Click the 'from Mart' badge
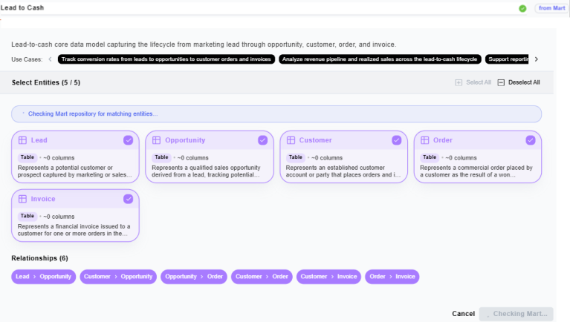 tap(551, 8)
